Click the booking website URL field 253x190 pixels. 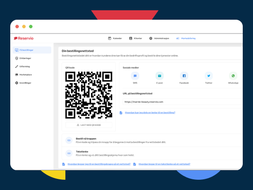[182, 102]
